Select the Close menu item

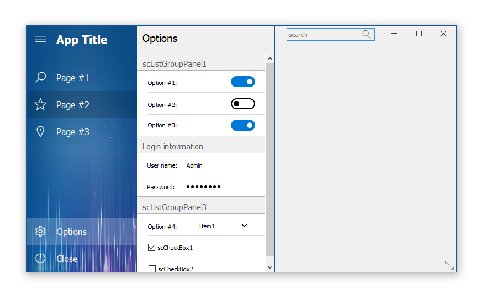pyautogui.click(x=82, y=258)
